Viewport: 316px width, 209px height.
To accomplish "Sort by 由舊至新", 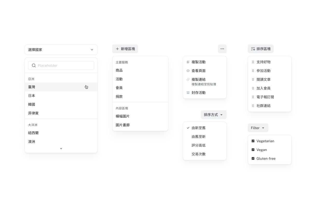I will point(205,137).
